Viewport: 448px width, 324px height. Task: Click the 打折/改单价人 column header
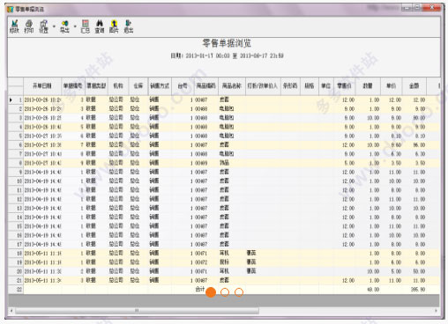coord(263,85)
